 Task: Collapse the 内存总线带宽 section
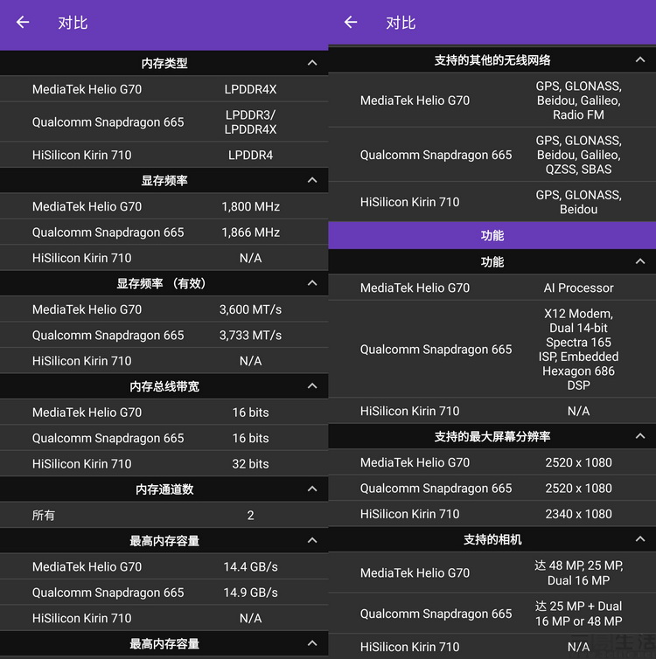[312, 386]
